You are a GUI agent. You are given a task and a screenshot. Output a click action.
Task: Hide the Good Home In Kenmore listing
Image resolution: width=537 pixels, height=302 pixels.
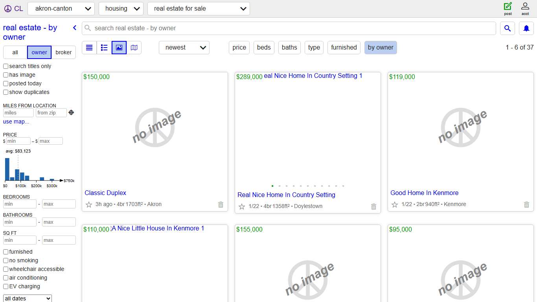526,204
